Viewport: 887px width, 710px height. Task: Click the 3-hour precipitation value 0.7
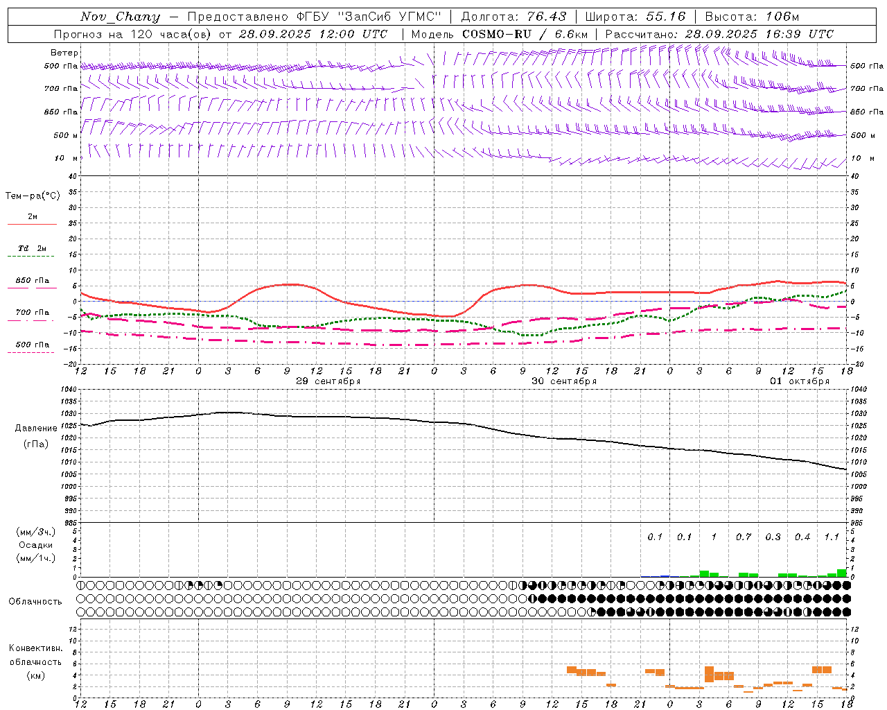(744, 537)
